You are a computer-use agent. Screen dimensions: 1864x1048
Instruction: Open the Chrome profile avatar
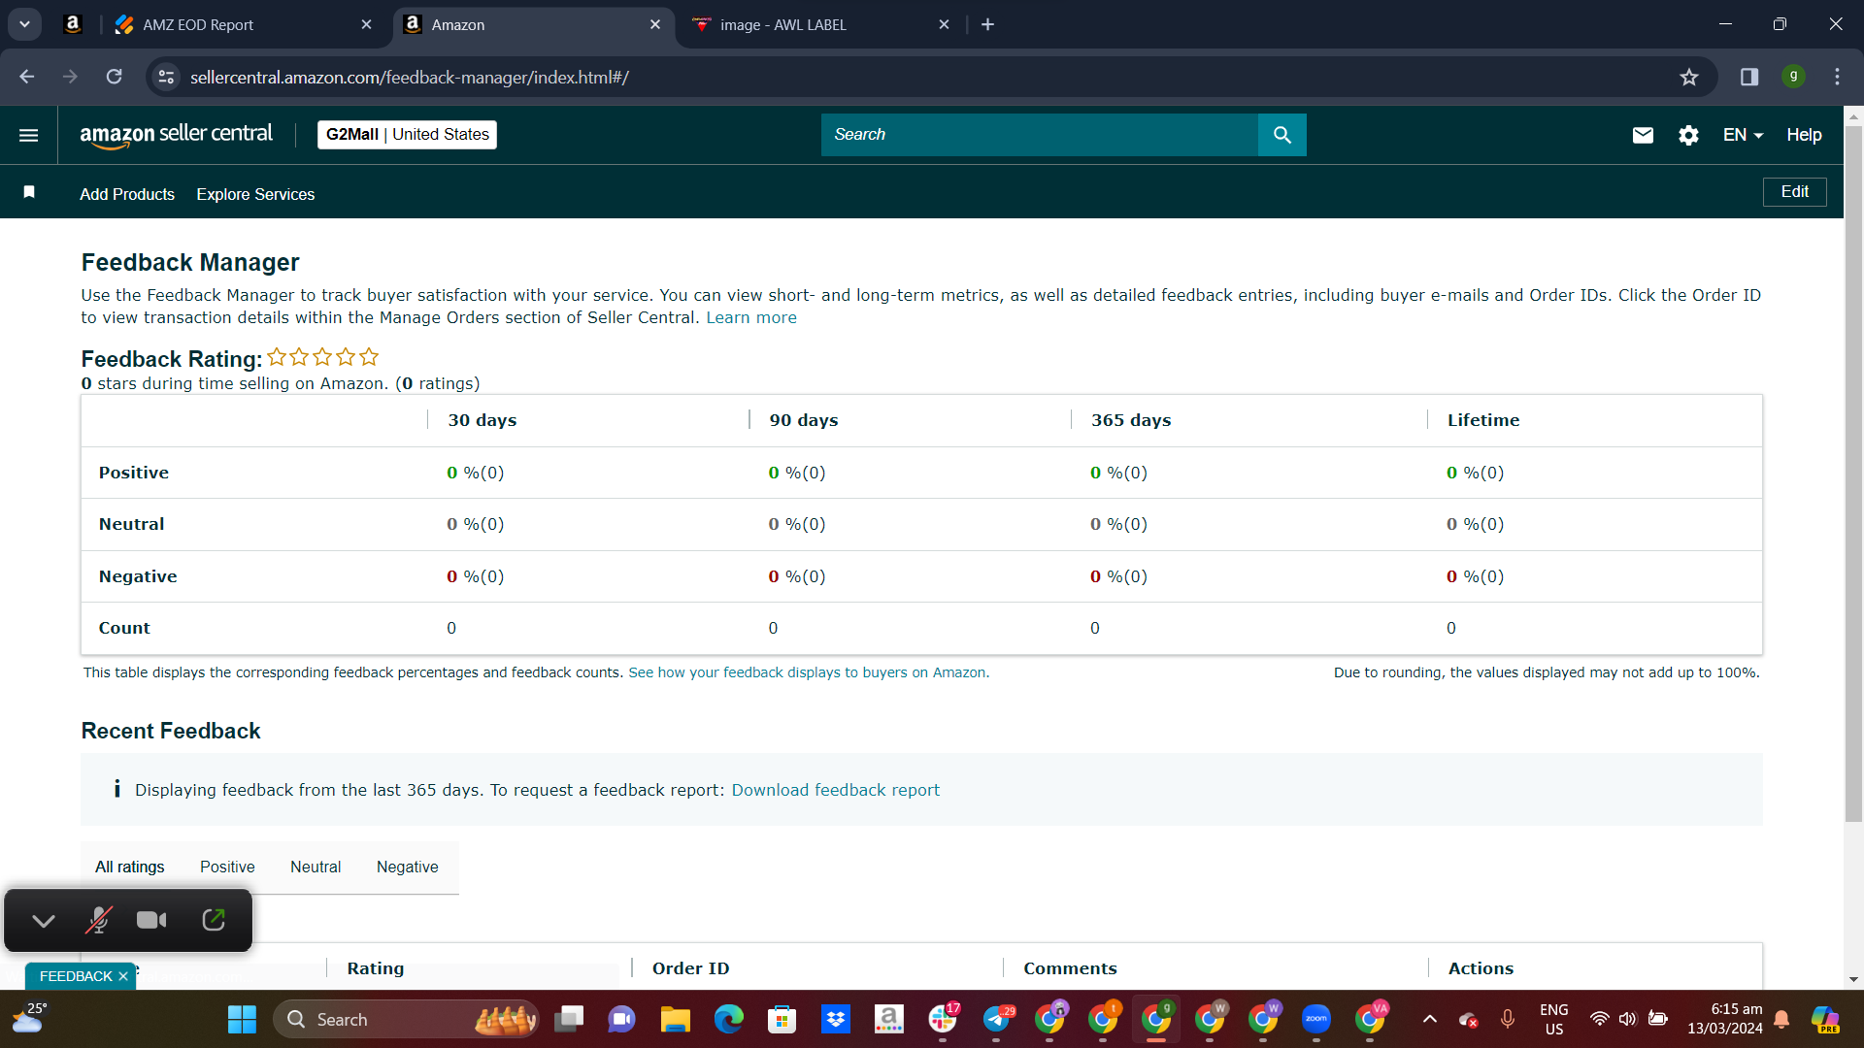coord(1794,77)
